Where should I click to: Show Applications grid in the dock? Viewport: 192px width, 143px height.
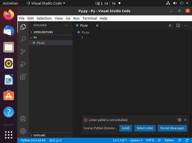(9, 135)
